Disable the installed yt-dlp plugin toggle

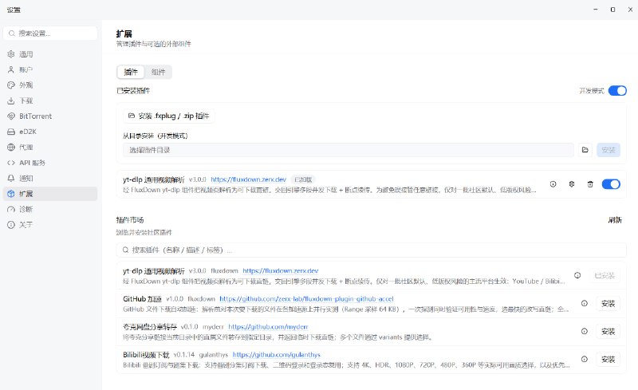point(611,184)
